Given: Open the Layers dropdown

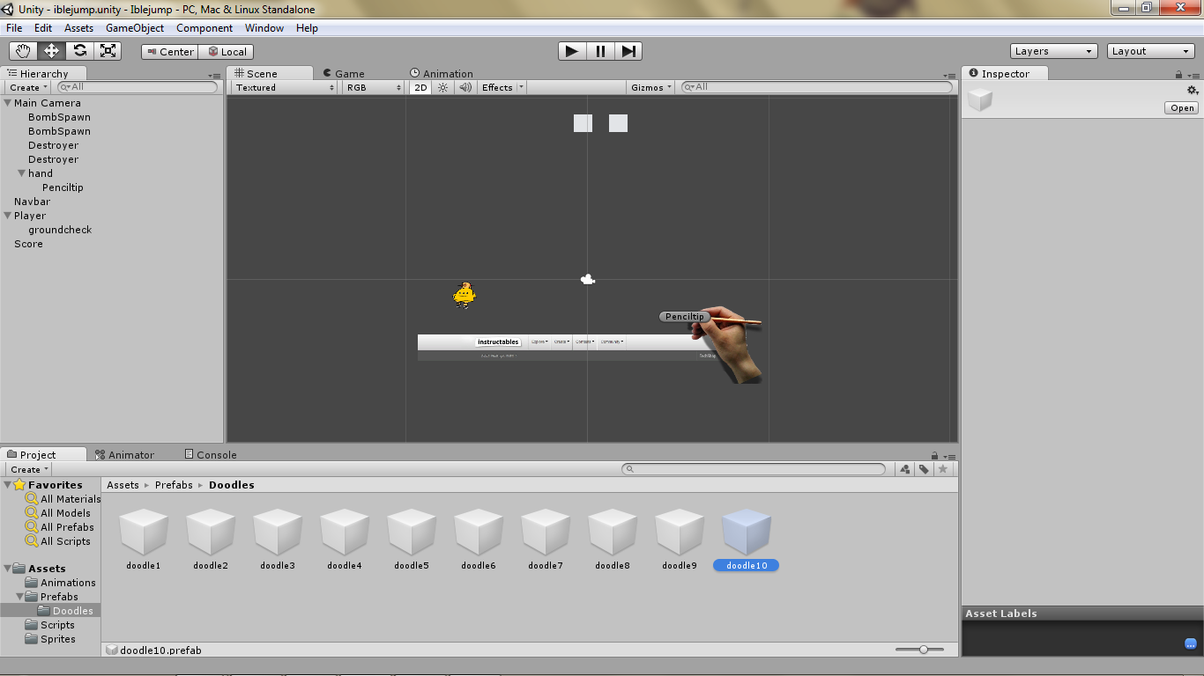Looking at the screenshot, I should click(1054, 51).
